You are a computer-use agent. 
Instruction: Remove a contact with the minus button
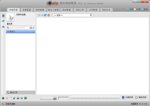pyautogui.click(x=33, y=28)
